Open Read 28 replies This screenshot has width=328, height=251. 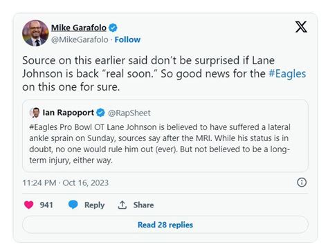(165, 225)
